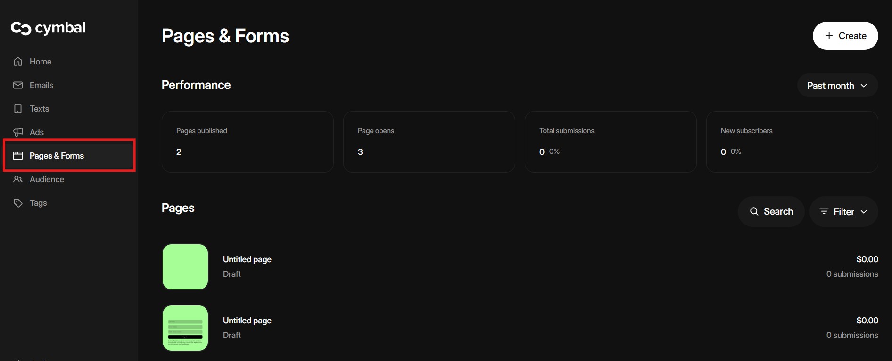Navigate to the Audience section

[x=47, y=179]
